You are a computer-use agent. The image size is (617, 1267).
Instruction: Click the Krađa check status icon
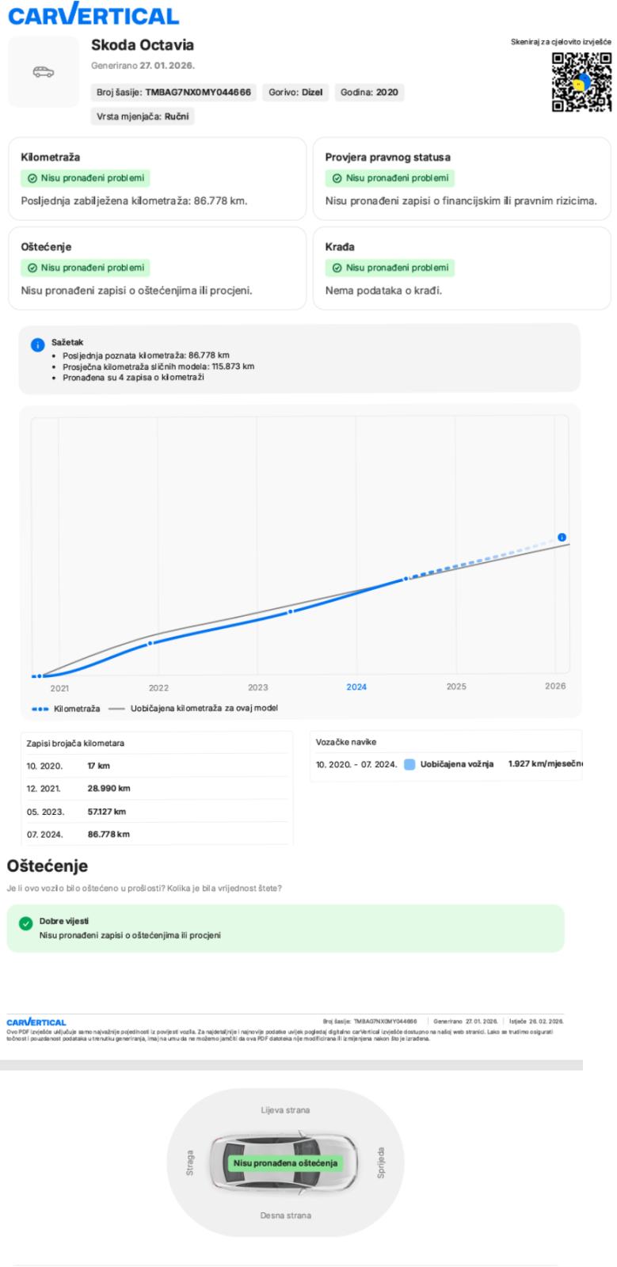coord(337,268)
